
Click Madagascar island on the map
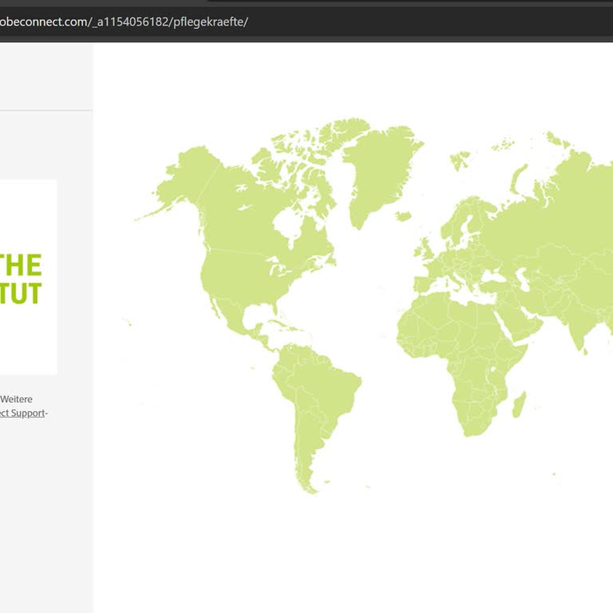point(518,403)
